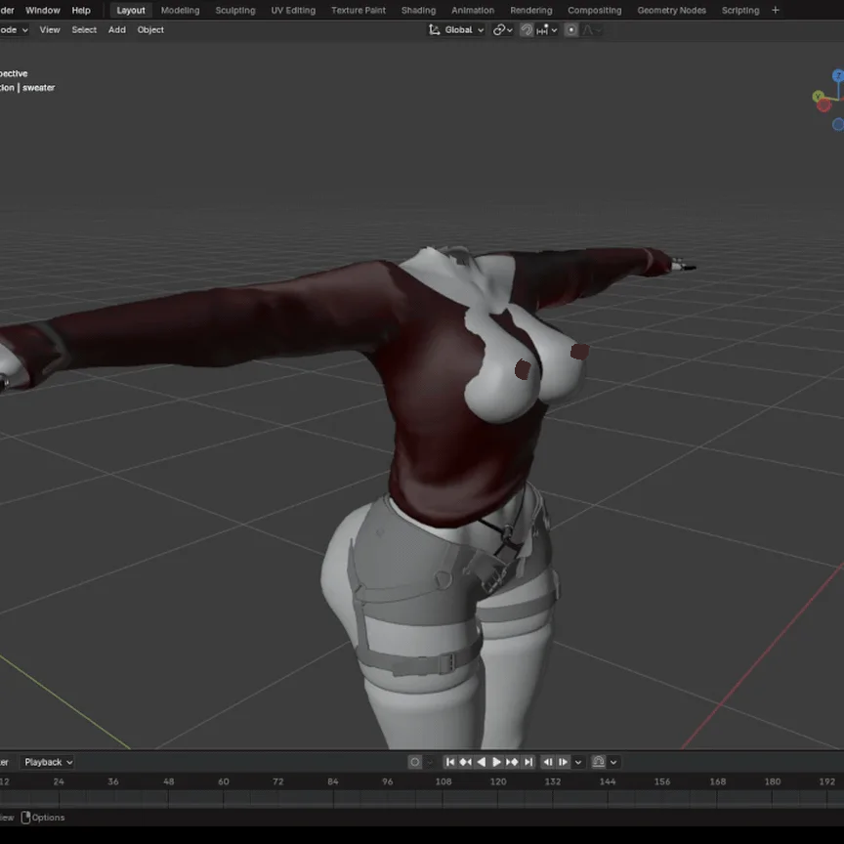The width and height of the screenshot is (844, 844).
Task: Click frame 180 on the timeline ruler
Action: 773,781
